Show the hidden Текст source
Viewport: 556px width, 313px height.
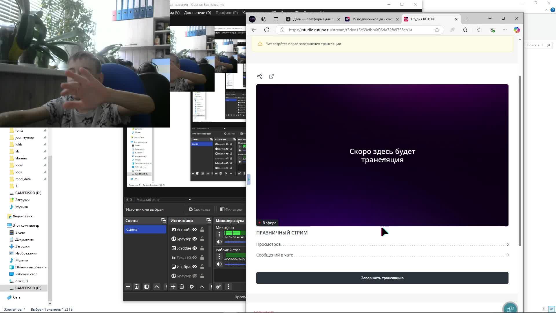(x=195, y=257)
